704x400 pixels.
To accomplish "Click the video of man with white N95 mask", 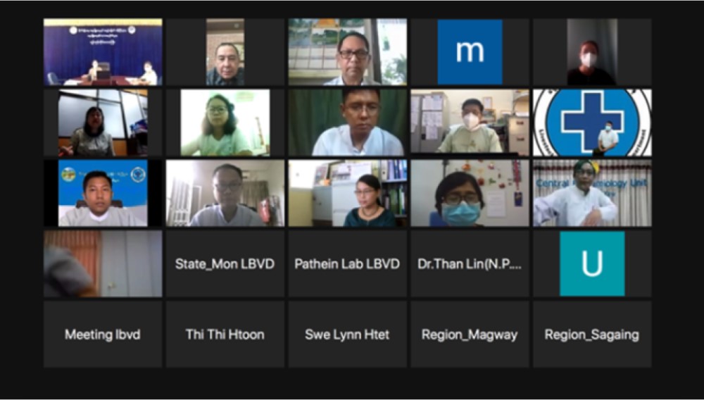I will pyautogui.click(x=470, y=123).
